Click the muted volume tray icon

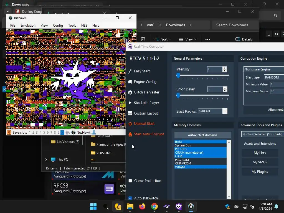(x=252, y=206)
